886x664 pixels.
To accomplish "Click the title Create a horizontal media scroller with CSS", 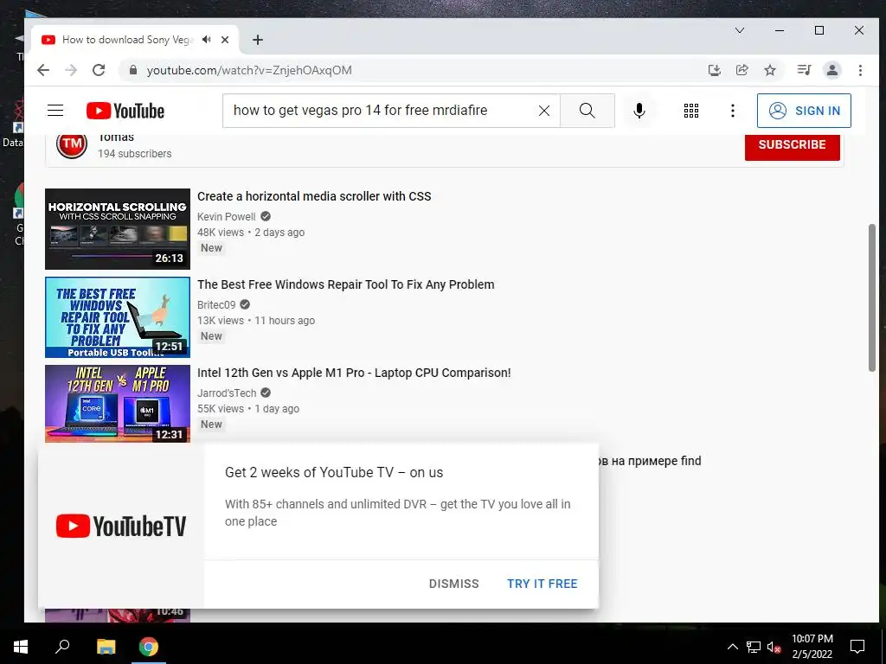I will (x=314, y=196).
